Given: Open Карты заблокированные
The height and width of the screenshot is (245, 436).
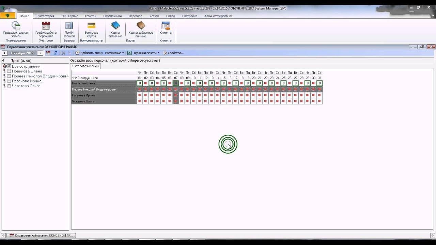Looking at the screenshot, I should (141, 29).
